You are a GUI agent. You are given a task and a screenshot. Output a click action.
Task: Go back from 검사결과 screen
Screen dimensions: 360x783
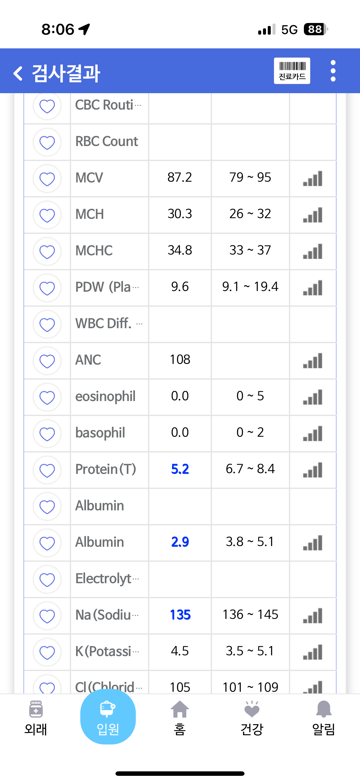point(18,73)
